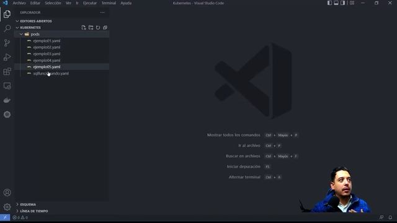The height and width of the screenshot is (223, 397).
Task: Open the Selección menu
Action: coord(53,3)
